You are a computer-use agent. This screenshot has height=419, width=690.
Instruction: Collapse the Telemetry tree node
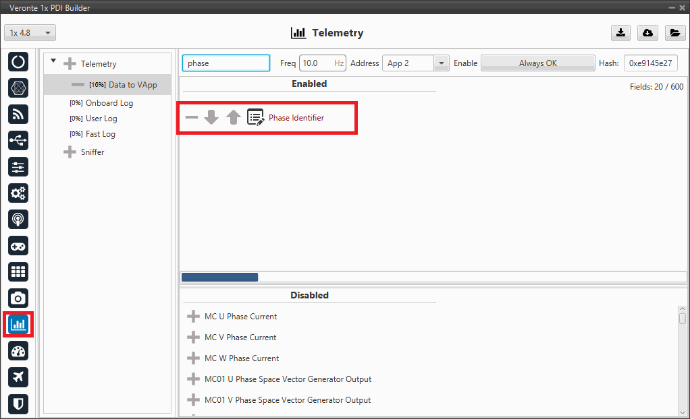click(53, 62)
